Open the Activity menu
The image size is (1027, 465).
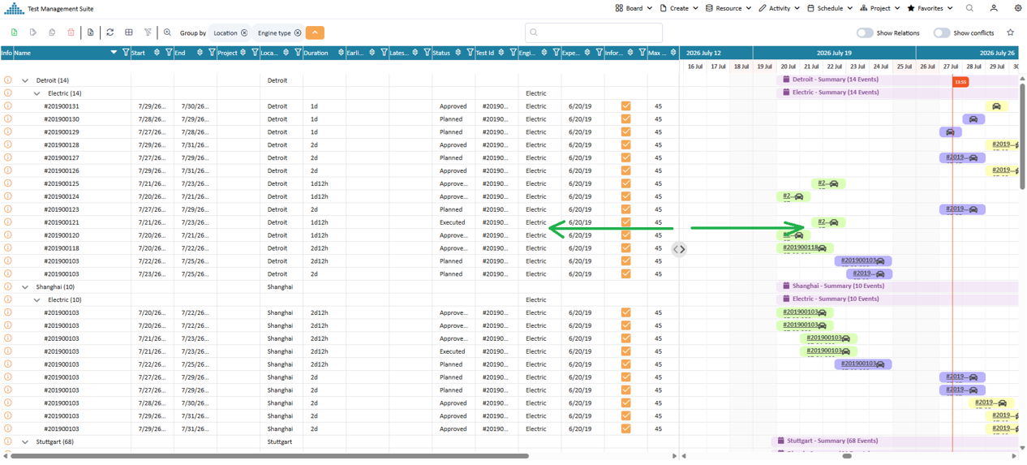[779, 8]
